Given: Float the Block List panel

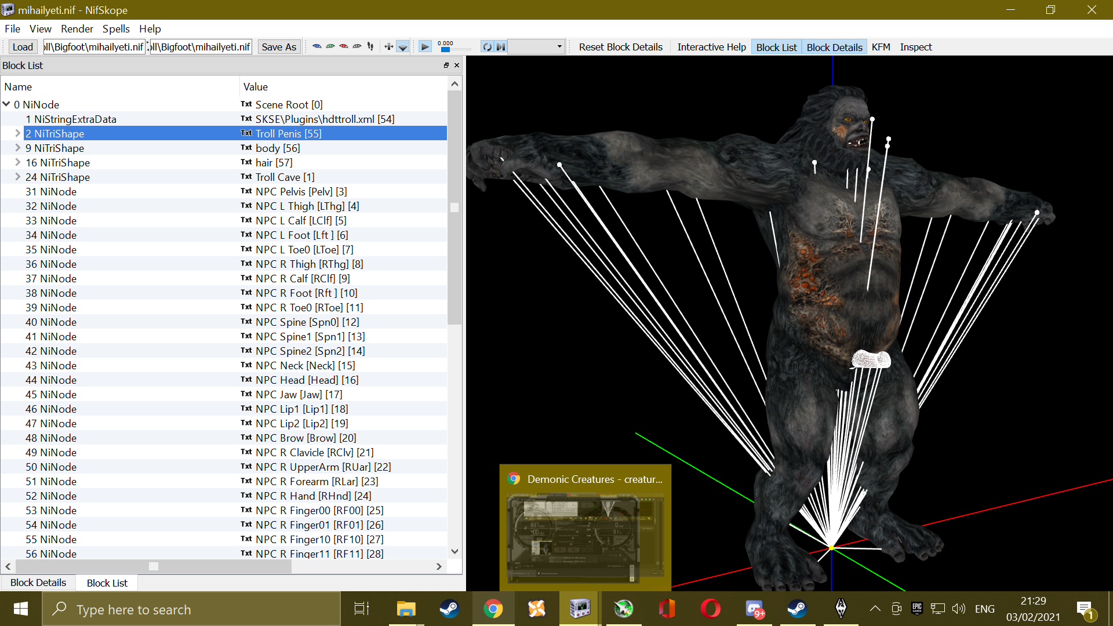Looking at the screenshot, I should [x=446, y=65].
